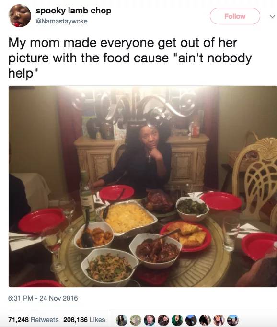The height and width of the screenshot is (327, 277).
Task: Open the third liker avatar
Action: 150,320
